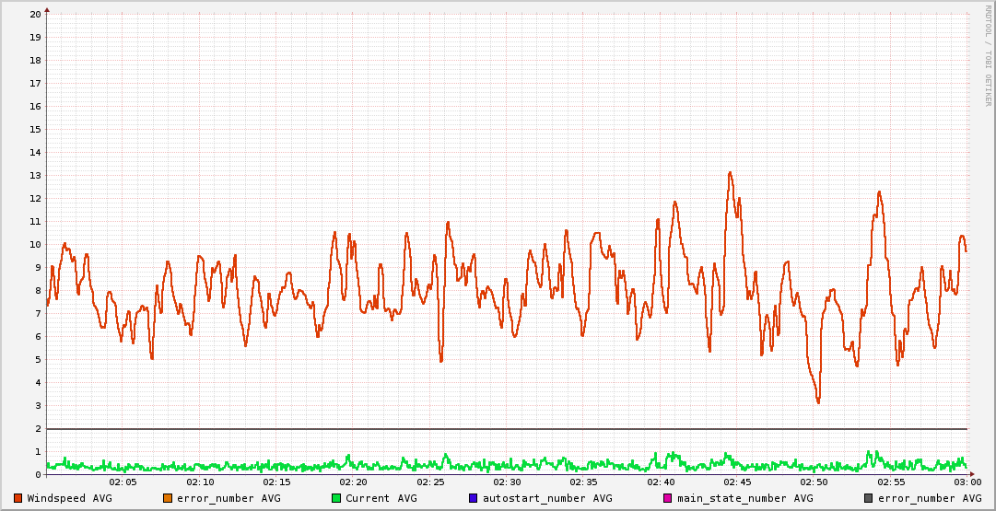Click the orange error_number legend swatch

(168, 498)
